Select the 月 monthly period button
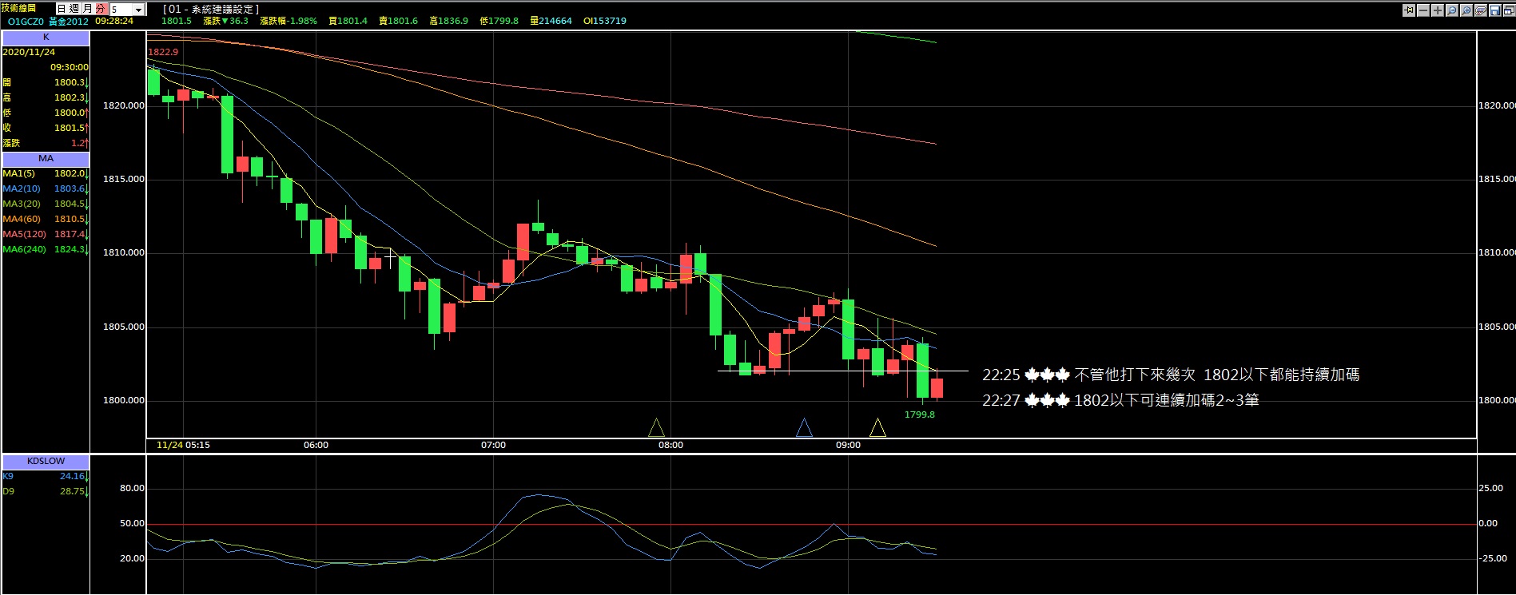The width and height of the screenshot is (1516, 595). point(87,9)
